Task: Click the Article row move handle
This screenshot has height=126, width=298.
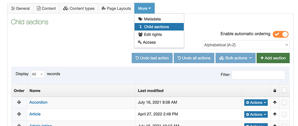Action: tap(19, 114)
